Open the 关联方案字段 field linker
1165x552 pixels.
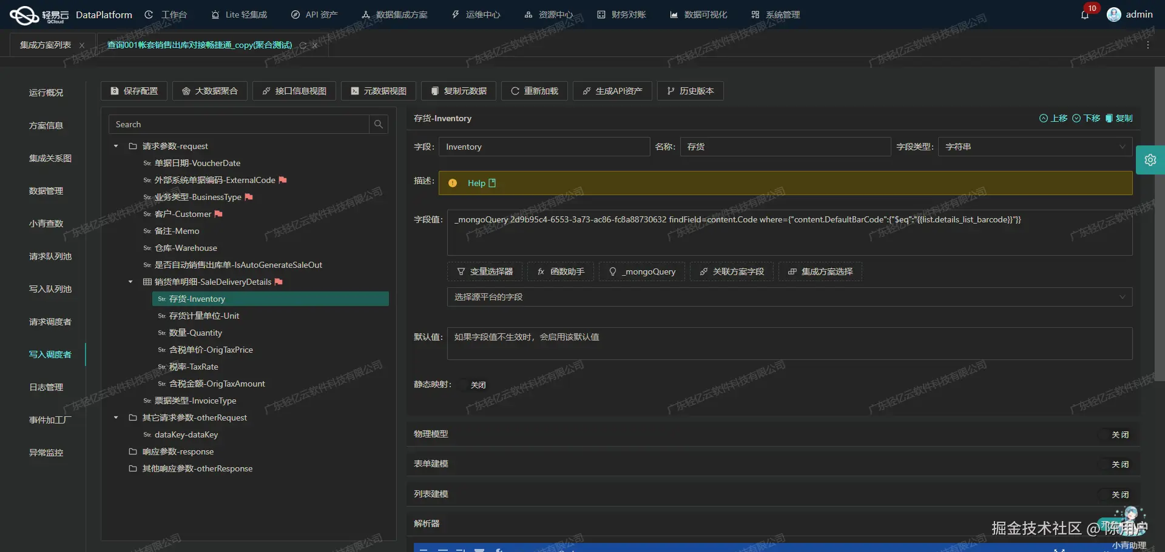point(731,271)
